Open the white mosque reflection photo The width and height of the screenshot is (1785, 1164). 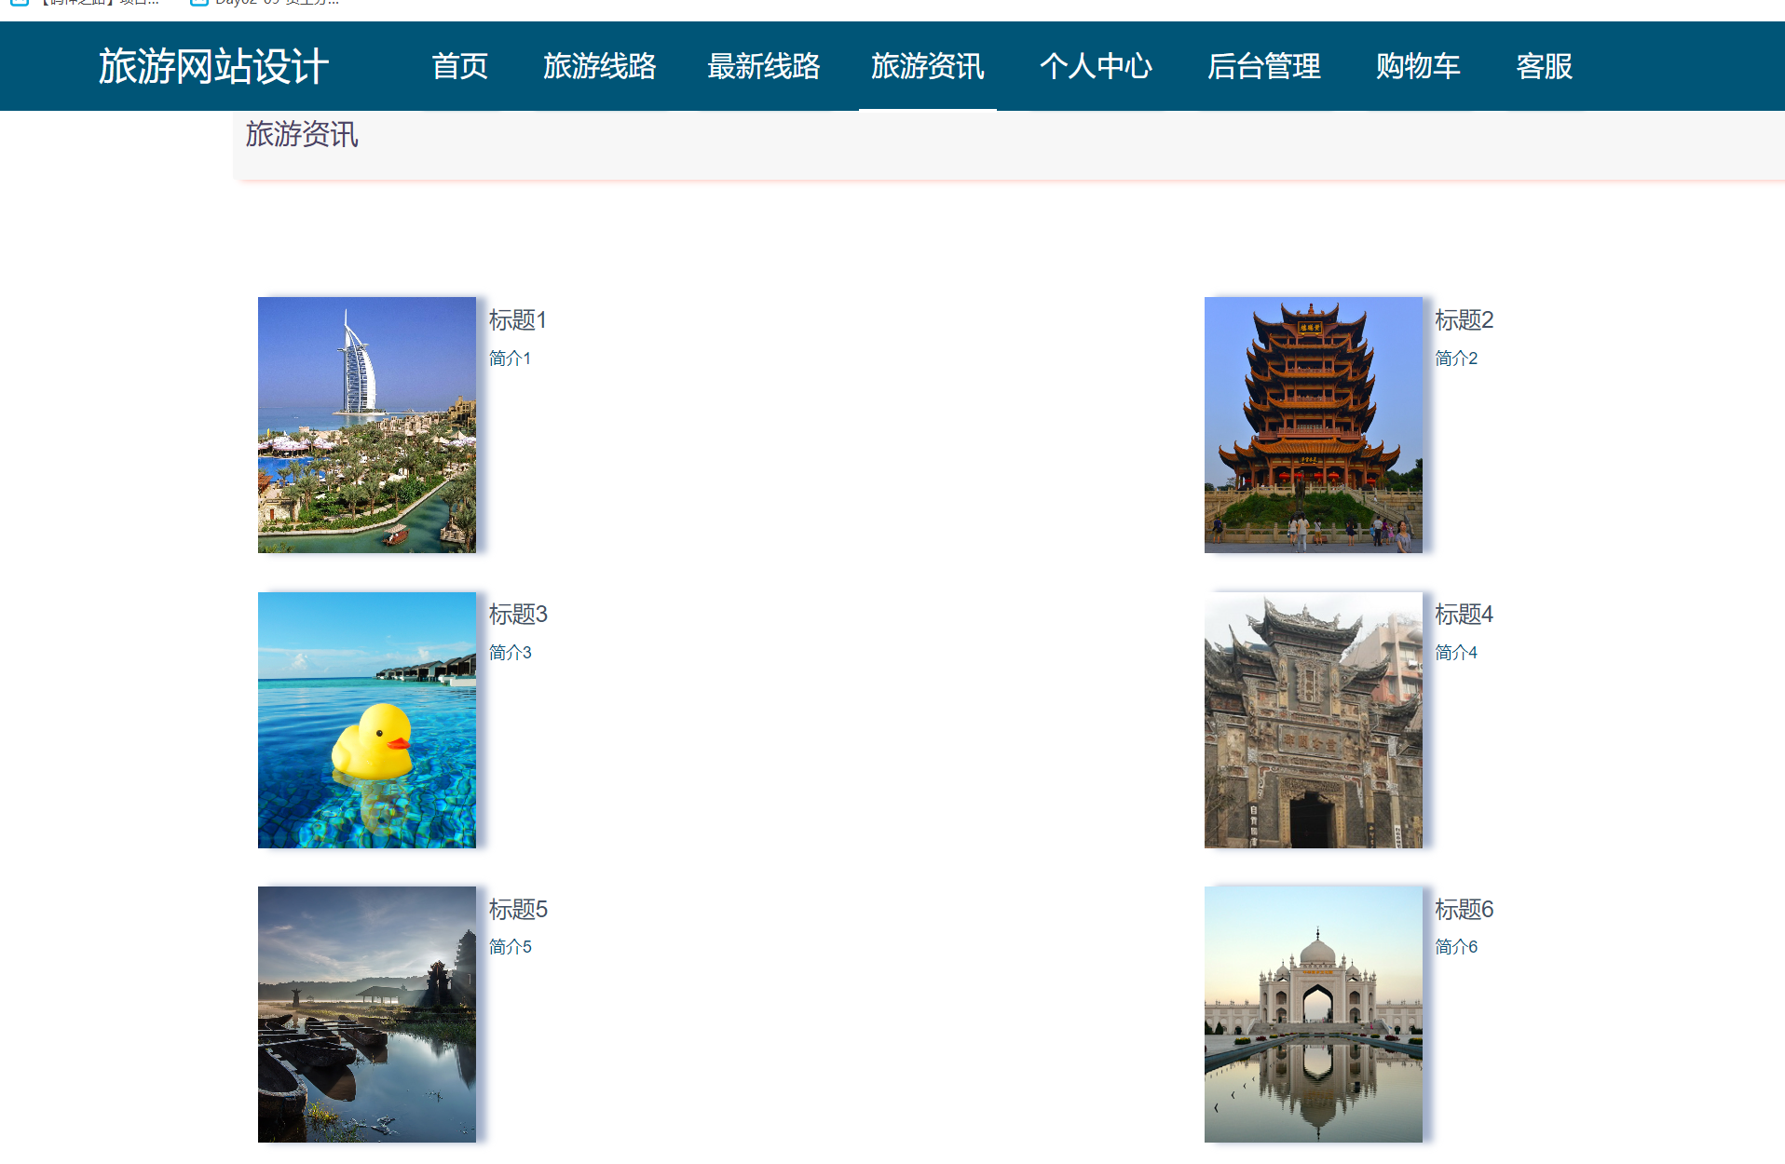pyautogui.click(x=1313, y=1014)
